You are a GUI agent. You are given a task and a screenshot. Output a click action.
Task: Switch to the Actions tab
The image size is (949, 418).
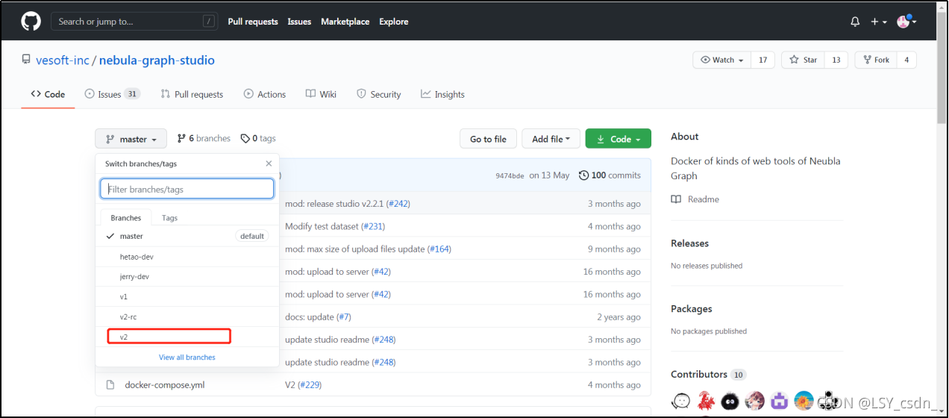coord(264,94)
